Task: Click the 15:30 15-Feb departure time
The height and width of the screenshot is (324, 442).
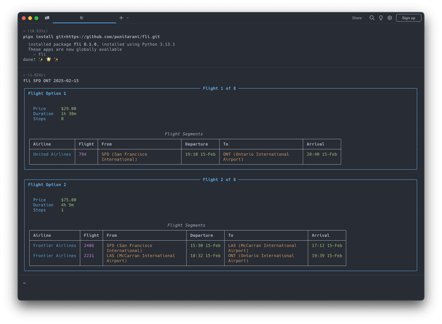Action: point(205,245)
